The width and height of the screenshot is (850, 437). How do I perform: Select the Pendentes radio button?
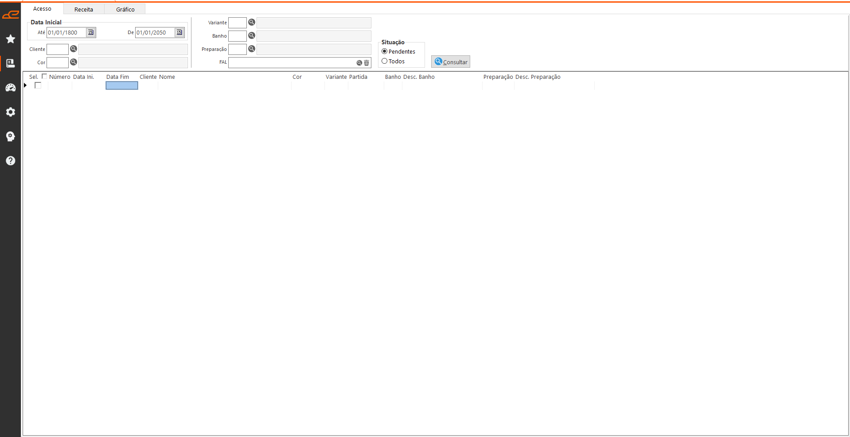pos(385,51)
